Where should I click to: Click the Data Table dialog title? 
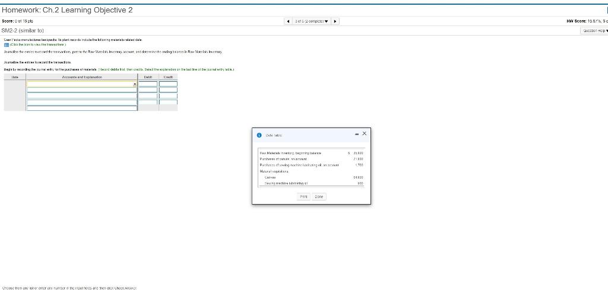click(x=274, y=136)
